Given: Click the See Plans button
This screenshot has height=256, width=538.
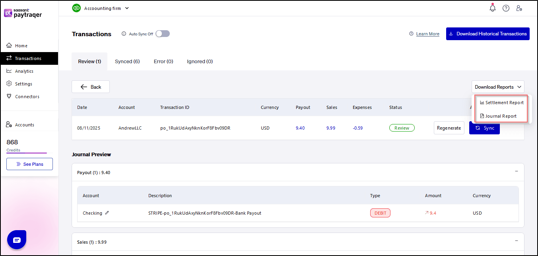Looking at the screenshot, I should coord(29,164).
